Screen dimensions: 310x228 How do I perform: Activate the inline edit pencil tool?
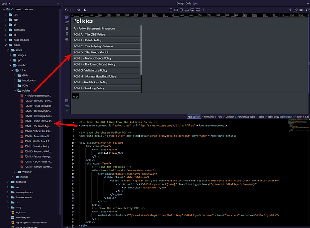67,18
